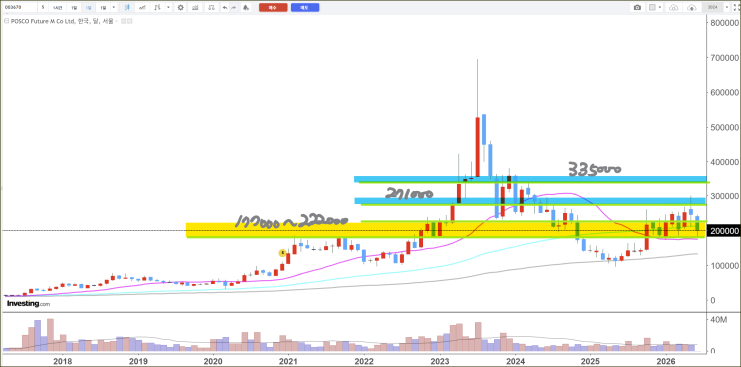
Task: Undo the last chart action
Action: [225, 8]
